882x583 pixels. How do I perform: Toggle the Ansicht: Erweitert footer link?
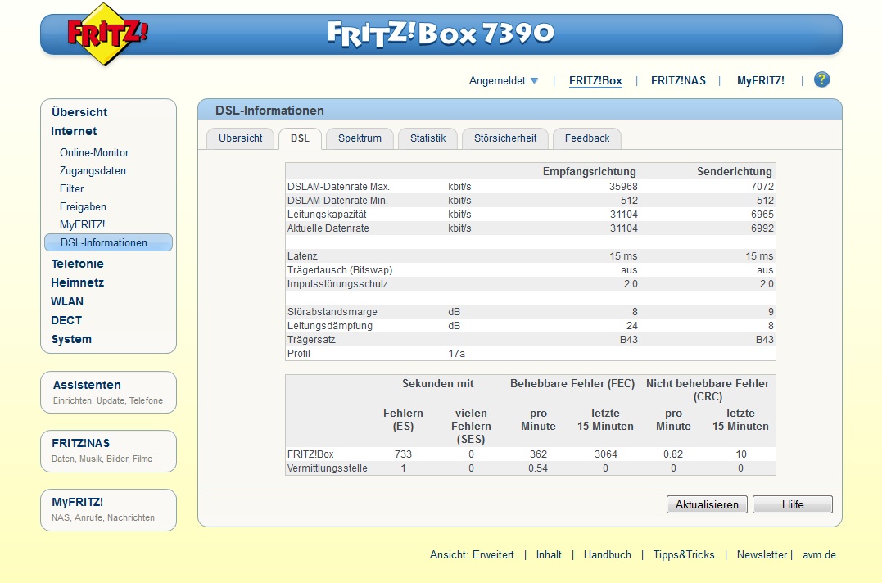[x=472, y=555]
